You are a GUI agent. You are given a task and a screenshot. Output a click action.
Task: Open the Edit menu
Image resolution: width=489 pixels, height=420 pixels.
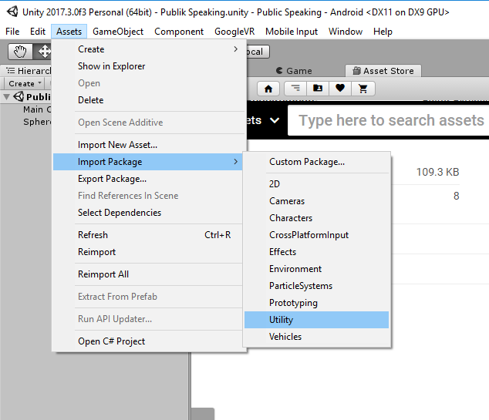point(38,32)
